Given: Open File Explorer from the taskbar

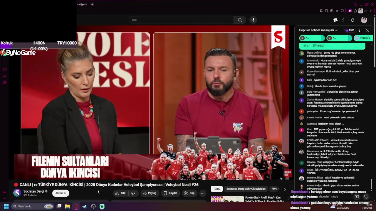Looking at the screenshot, I should (x=68, y=206).
